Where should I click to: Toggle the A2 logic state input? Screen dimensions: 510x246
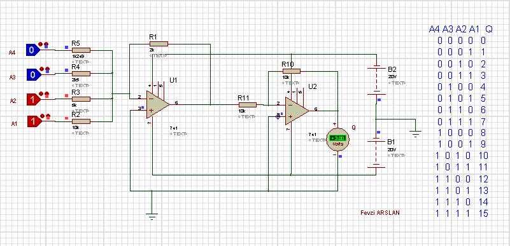34,99
